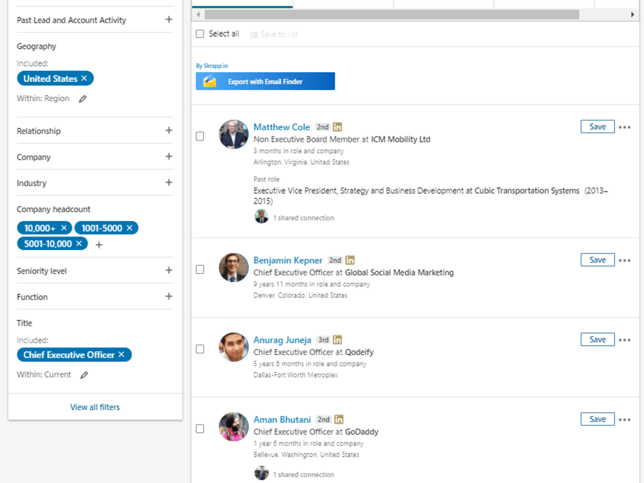Open Anurag Juneja's profile name link
Image resolution: width=644 pixels, height=483 pixels.
tap(282, 340)
